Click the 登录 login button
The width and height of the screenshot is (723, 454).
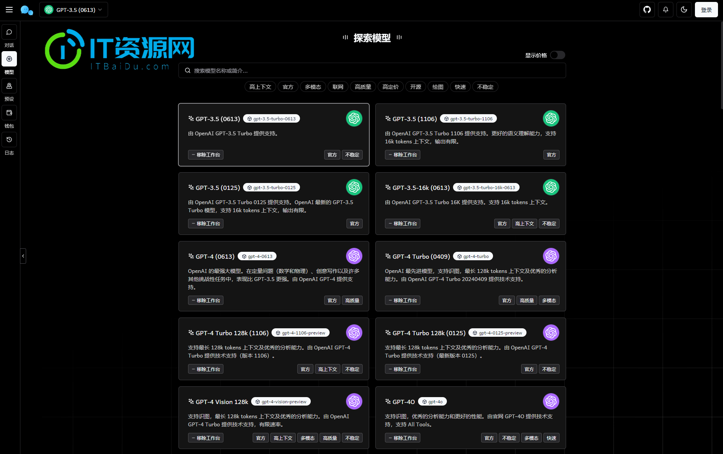click(x=706, y=10)
